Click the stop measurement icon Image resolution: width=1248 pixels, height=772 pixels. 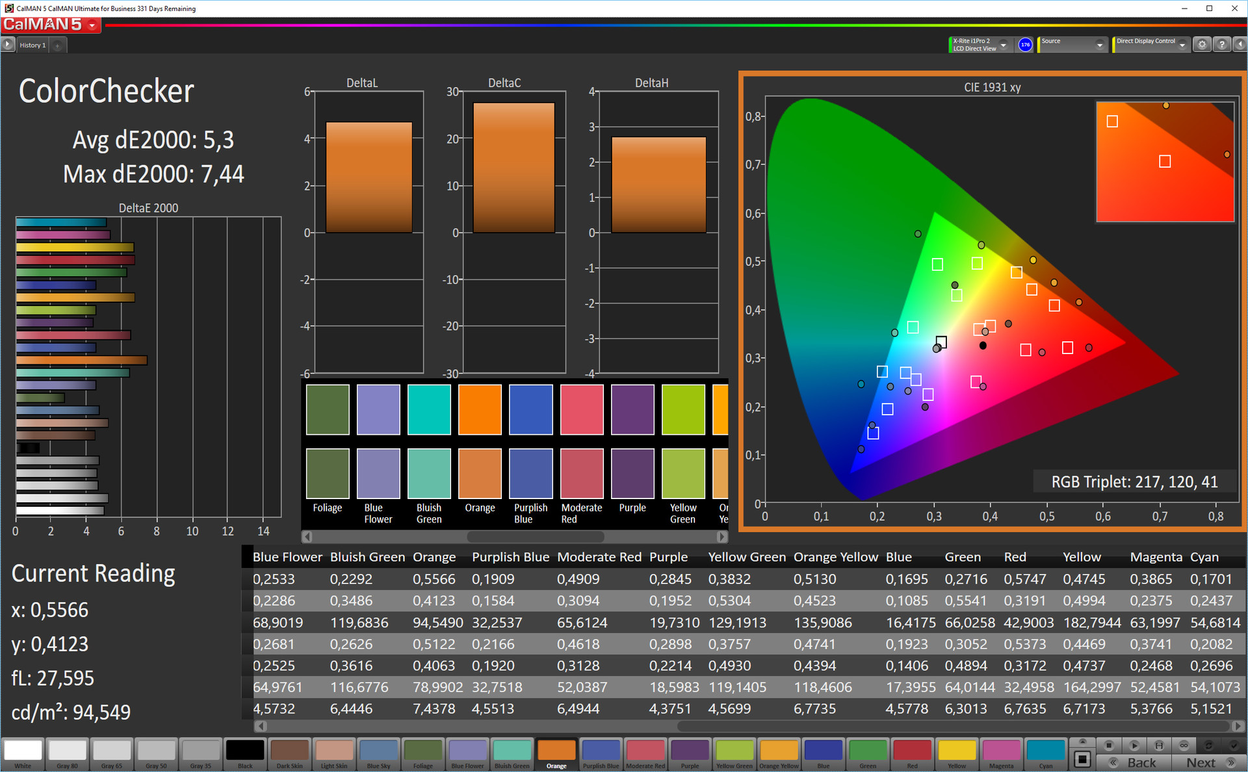1109,745
